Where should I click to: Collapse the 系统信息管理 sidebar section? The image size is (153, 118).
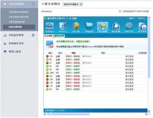click(33, 4)
